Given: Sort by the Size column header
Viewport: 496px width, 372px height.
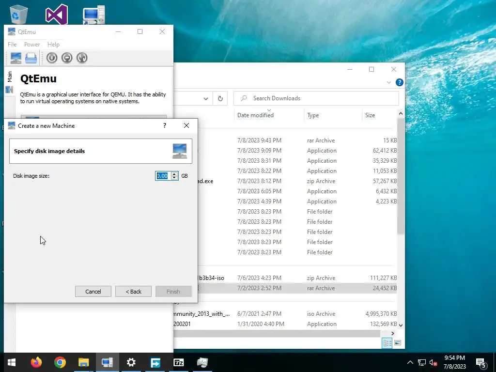Looking at the screenshot, I should (370, 115).
